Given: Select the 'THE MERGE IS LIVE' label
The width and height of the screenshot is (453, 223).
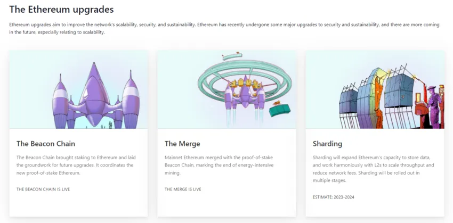Looking at the screenshot, I should [183, 189].
